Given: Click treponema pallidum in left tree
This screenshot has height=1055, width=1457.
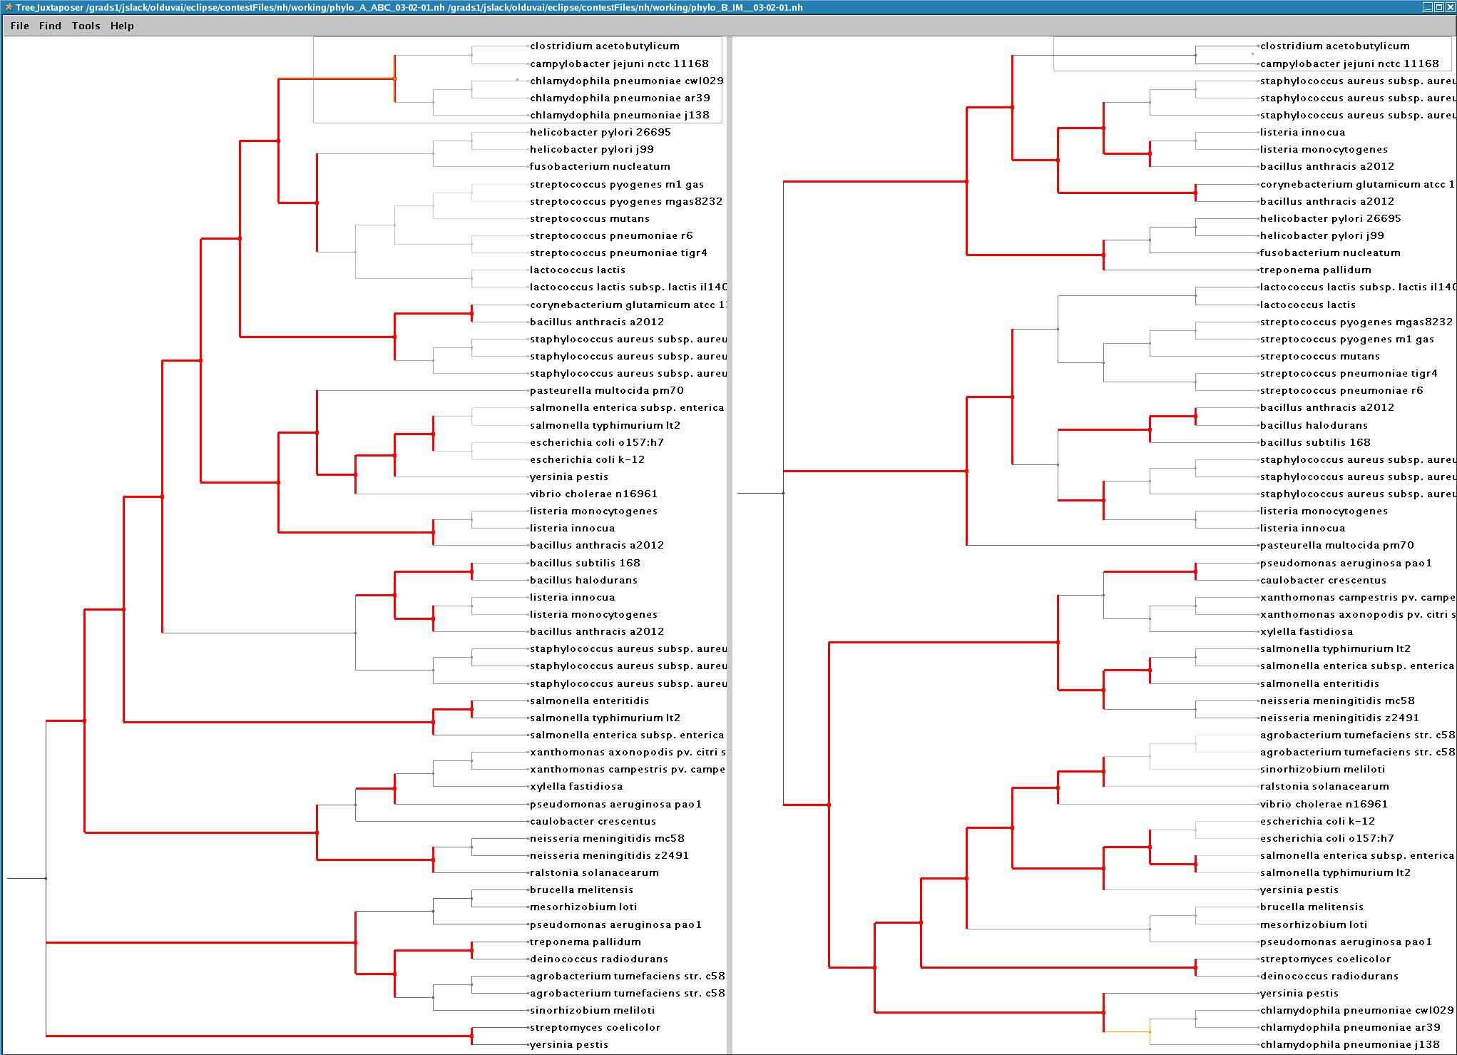Looking at the screenshot, I should click(585, 942).
